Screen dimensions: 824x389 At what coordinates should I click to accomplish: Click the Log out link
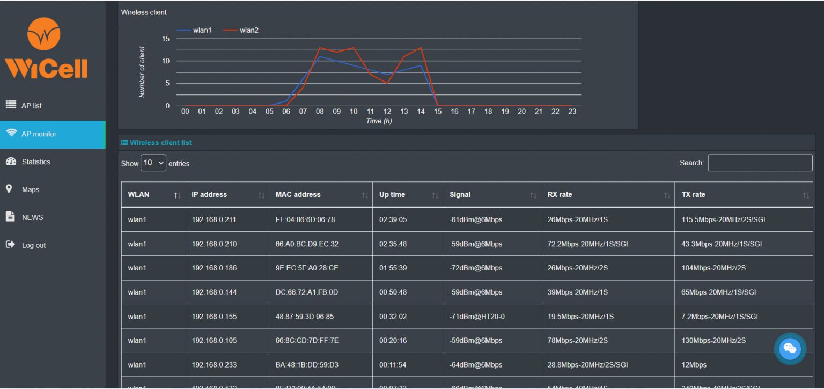pyautogui.click(x=53, y=245)
